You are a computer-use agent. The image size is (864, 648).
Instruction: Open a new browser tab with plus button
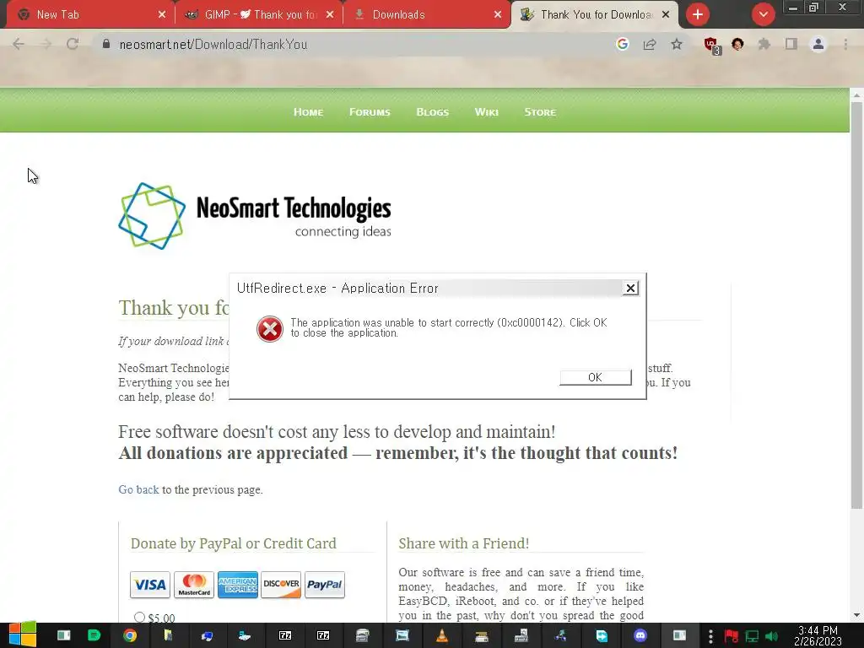tap(698, 15)
